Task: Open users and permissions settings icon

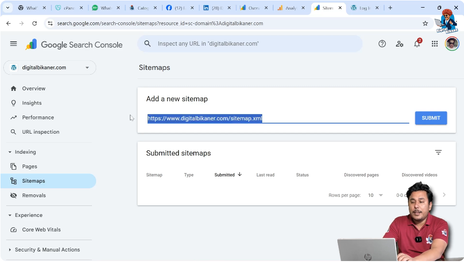Action: pos(399,44)
